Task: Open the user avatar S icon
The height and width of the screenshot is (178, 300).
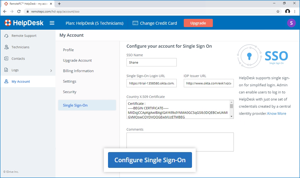Action: coord(291,23)
